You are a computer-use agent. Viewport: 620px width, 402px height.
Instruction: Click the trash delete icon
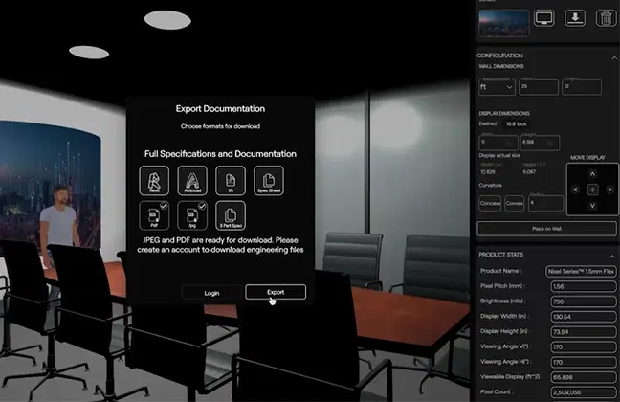pos(606,18)
